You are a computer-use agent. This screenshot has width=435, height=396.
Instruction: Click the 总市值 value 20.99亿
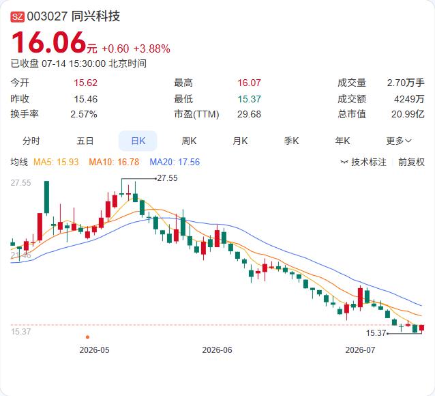408,114
